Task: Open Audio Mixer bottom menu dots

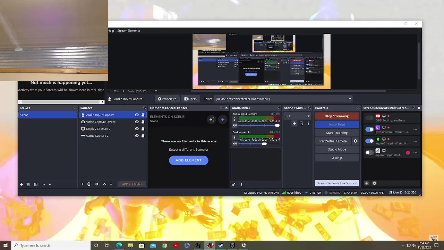Action: 241,184
